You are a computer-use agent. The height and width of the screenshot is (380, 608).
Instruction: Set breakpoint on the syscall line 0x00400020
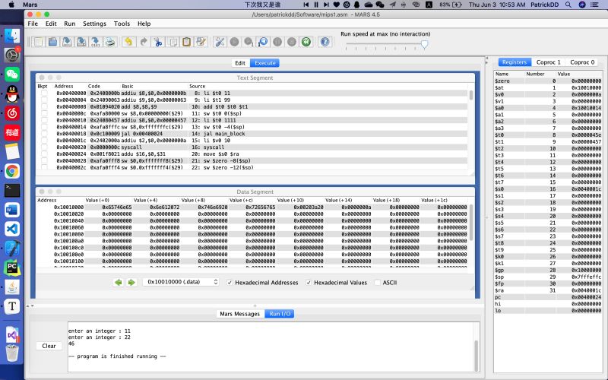[x=44, y=147]
